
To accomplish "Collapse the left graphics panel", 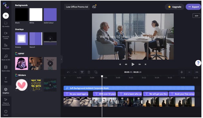I will [x=61, y=59].
